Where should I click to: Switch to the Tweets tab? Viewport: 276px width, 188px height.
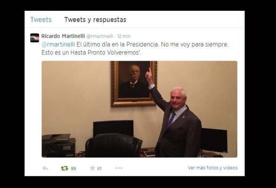41,19
